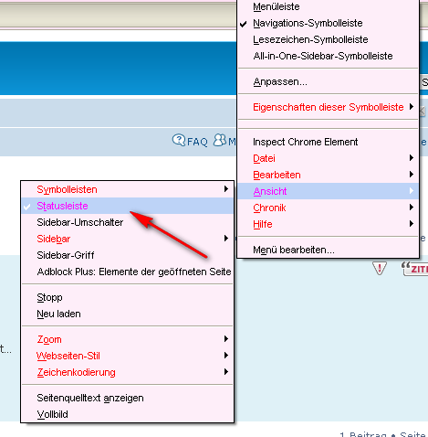Expand the red Sidebar submenu entry
428x437 pixels.
point(127,239)
